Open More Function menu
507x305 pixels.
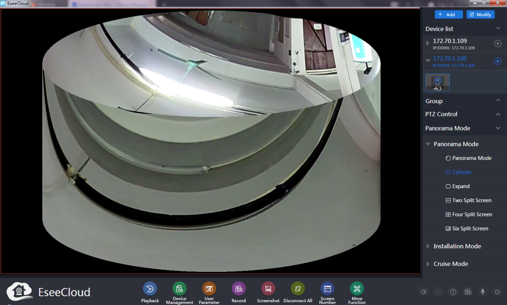click(357, 289)
